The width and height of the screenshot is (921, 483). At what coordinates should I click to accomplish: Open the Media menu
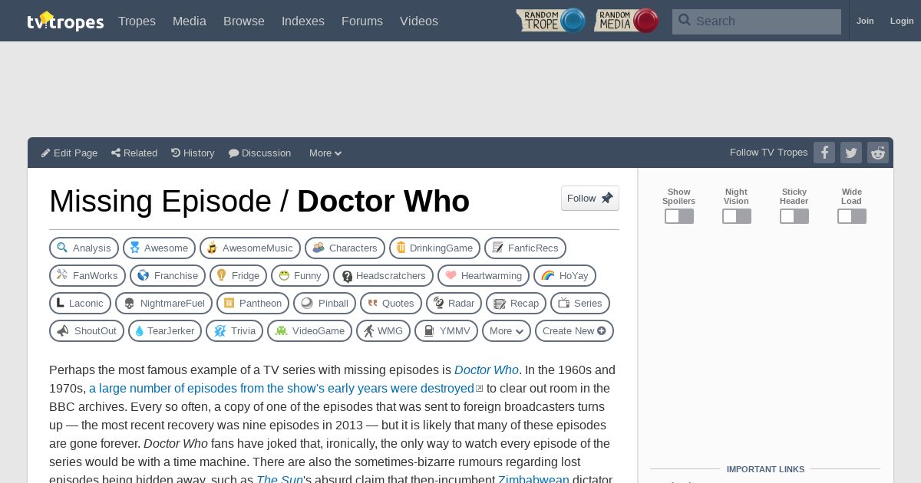[x=190, y=21]
